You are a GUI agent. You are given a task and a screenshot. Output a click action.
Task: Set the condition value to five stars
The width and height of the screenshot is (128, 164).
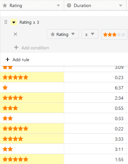click(123, 35)
